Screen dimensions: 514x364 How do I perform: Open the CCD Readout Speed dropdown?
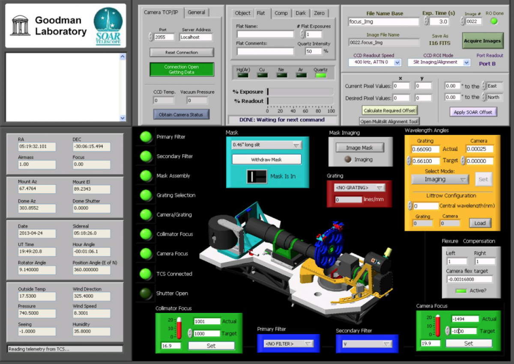tap(377, 62)
